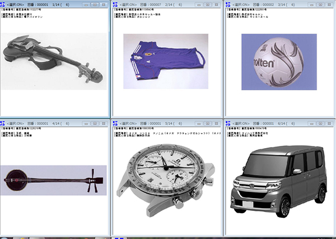Close the car window 6/14
Image resolution: width=336 pixels, height=239 pixels.
click(329, 123)
